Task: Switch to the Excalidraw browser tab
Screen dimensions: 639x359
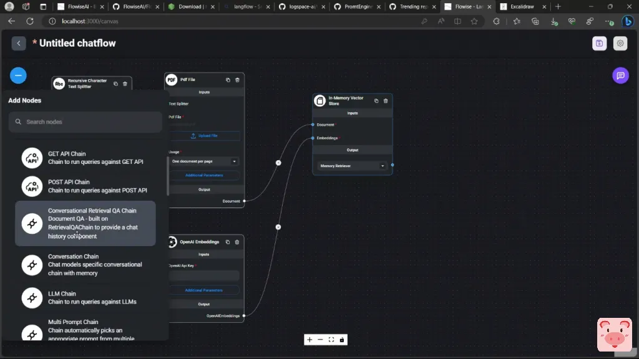Action: [522, 6]
